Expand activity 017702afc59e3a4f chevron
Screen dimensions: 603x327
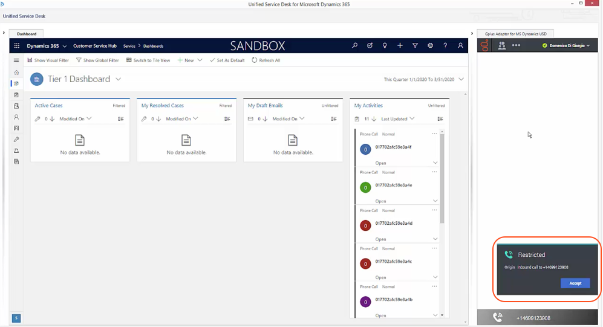[x=435, y=163]
